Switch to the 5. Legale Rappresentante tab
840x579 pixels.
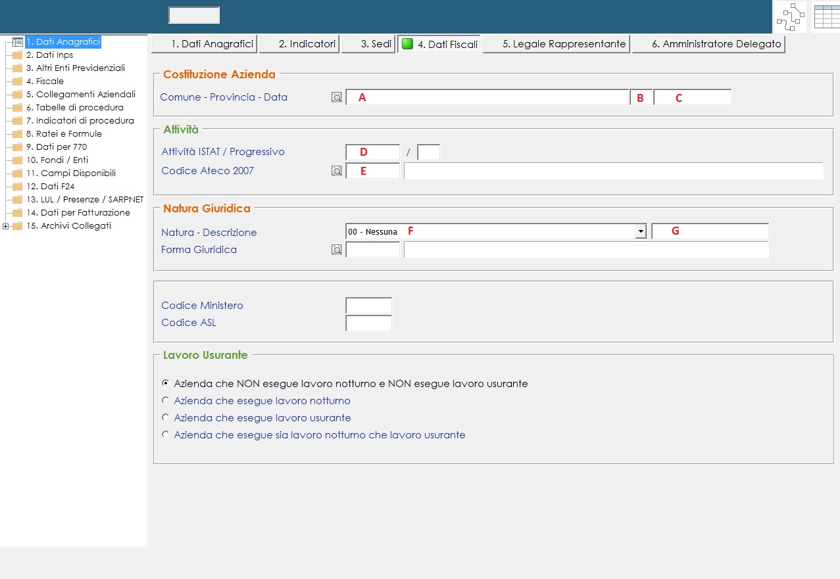(x=556, y=44)
